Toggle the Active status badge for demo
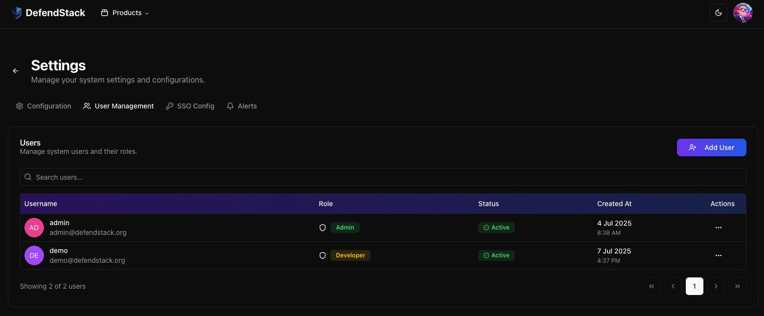 click(x=496, y=255)
